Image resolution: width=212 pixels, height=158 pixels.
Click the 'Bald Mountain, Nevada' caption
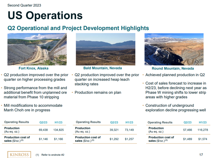point(103,68)
